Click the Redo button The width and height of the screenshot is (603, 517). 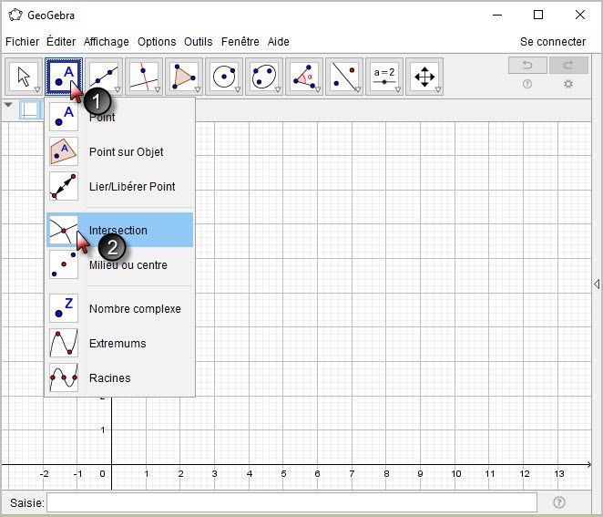point(568,65)
